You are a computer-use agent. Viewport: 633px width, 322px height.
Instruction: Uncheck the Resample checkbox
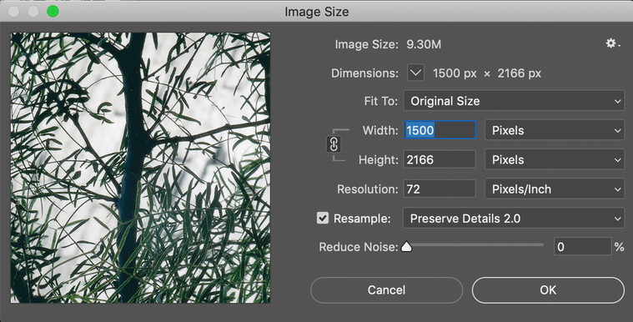(323, 219)
